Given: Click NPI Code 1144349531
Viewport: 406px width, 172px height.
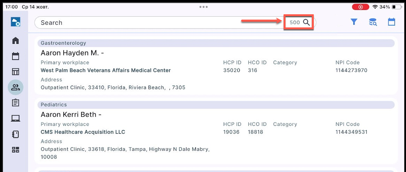Looking at the screenshot, I should (x=351, y=132).
